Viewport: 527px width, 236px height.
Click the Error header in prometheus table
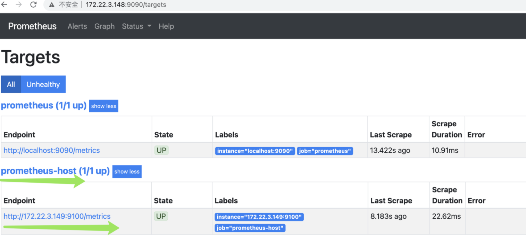point(476,135)
